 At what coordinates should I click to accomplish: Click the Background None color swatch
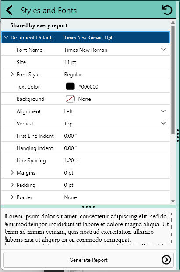pyautogui.click(x=70, y=99)
